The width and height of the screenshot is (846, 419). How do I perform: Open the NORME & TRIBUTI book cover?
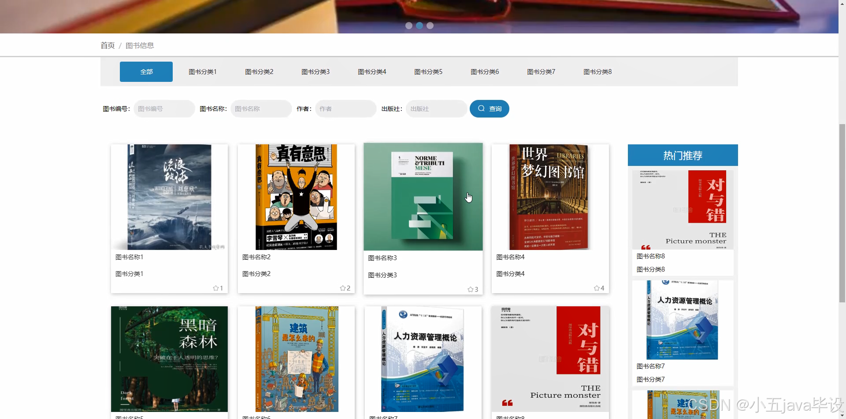(423, 197)
